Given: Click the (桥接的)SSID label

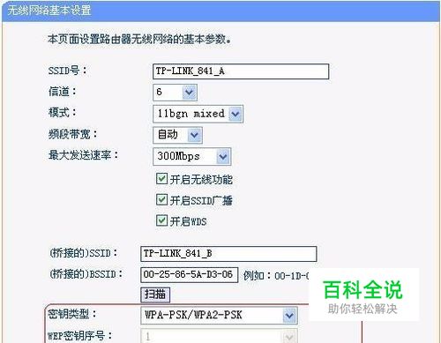Looking at the screenshot, I should [83, 253].
